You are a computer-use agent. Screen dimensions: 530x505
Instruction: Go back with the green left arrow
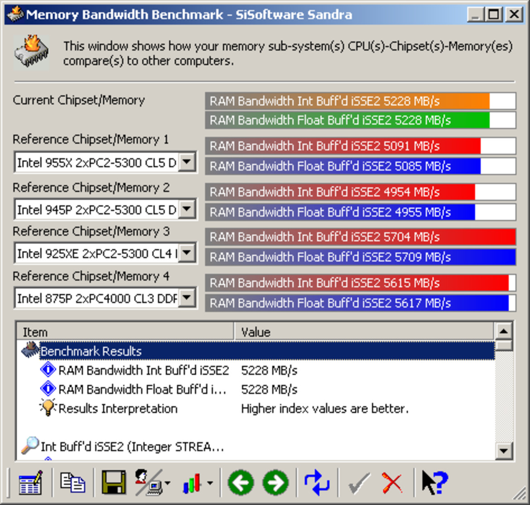click(241, 482)
